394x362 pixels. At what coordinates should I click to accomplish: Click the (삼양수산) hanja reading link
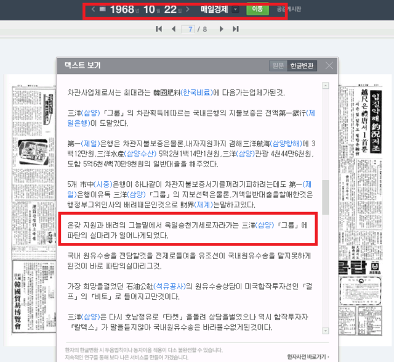click(x=140, y=154)
